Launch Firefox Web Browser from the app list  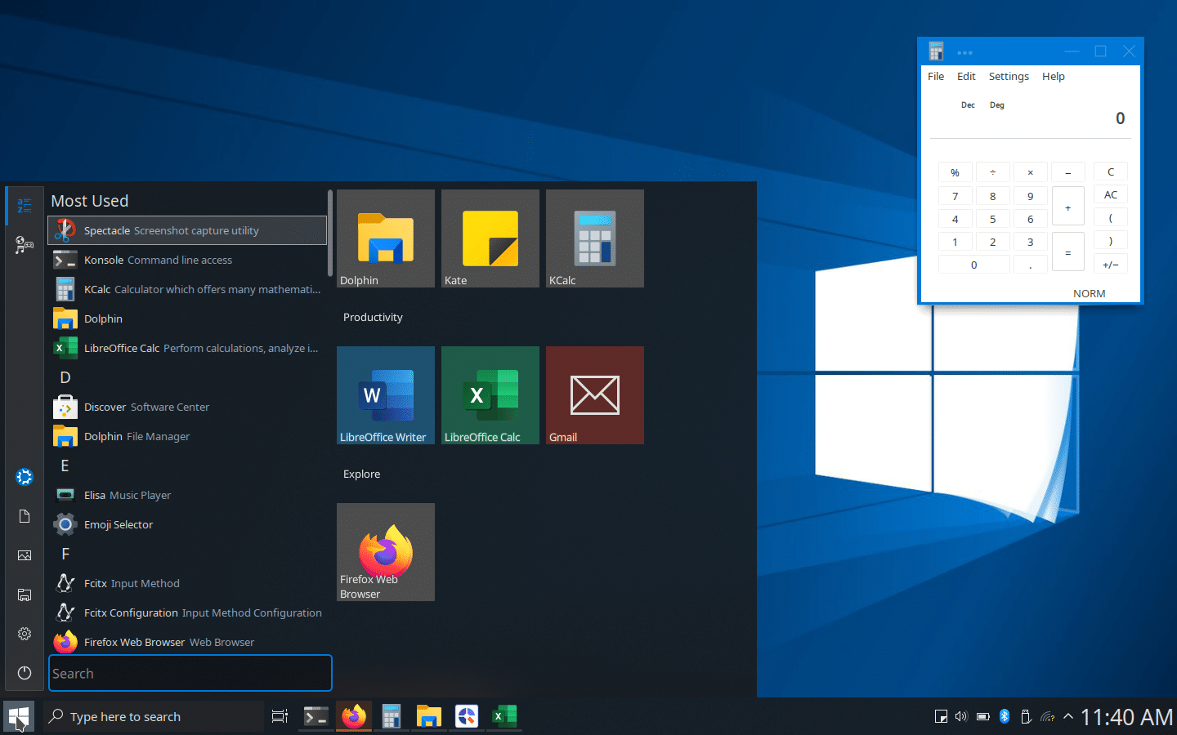point(187,642)
